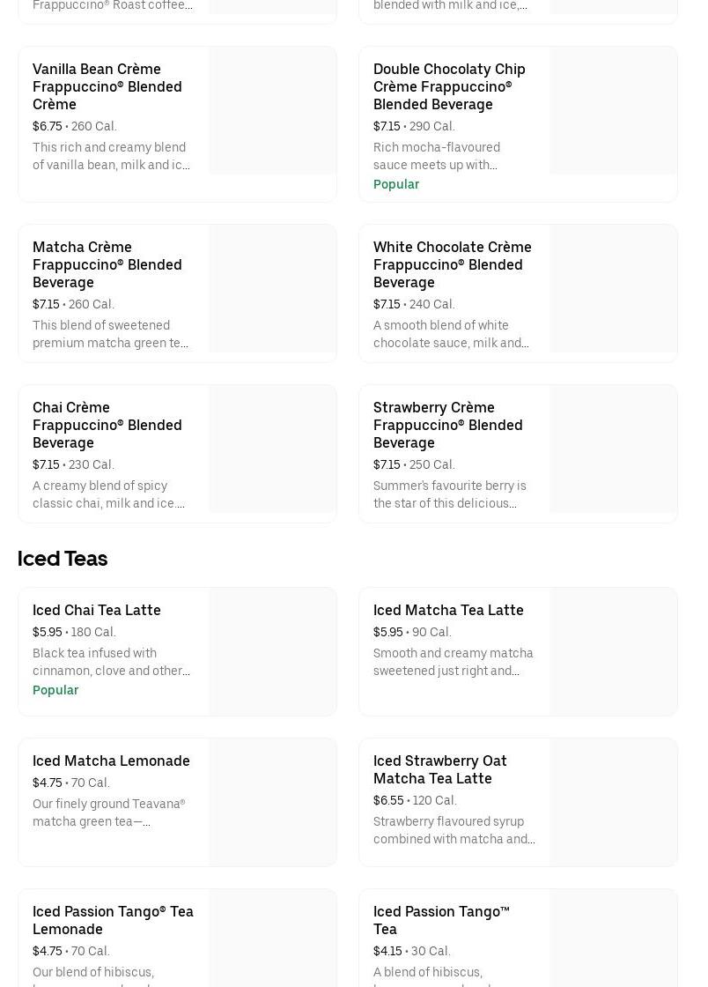
Task: Open Matcha Crème Frappuccino Blended Beverage
Action: point(107,264)
